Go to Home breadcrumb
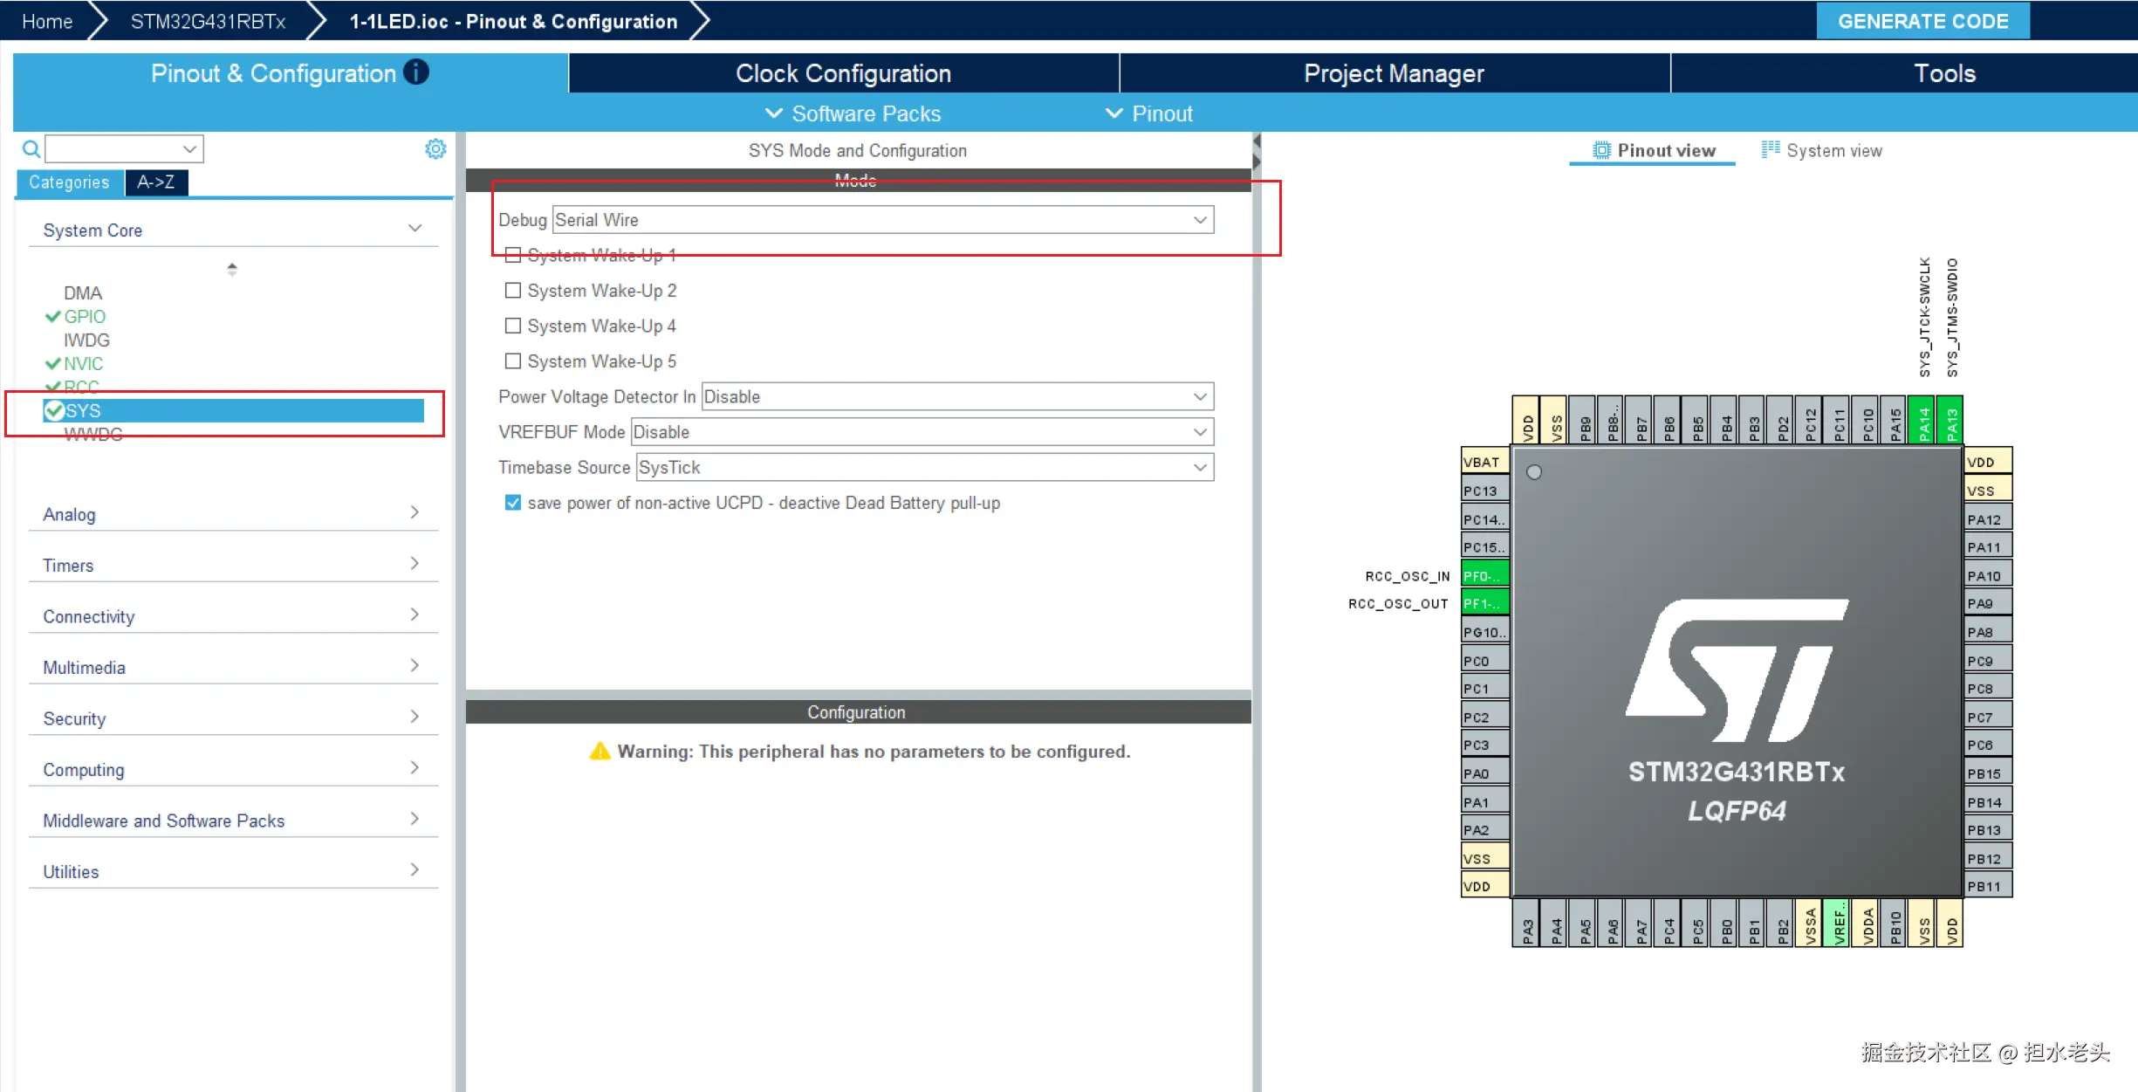The height and width of the screenshot is (1092, 2138). [47, 21]
